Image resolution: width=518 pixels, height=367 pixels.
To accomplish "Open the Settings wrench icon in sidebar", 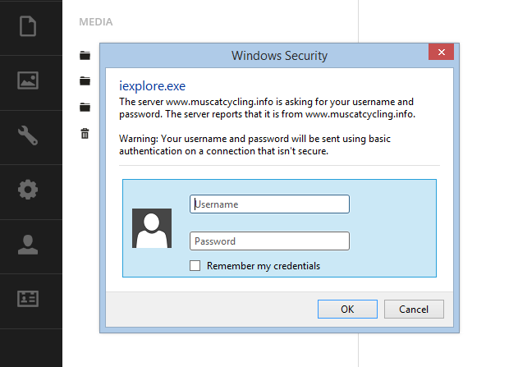I will (29, 135).
